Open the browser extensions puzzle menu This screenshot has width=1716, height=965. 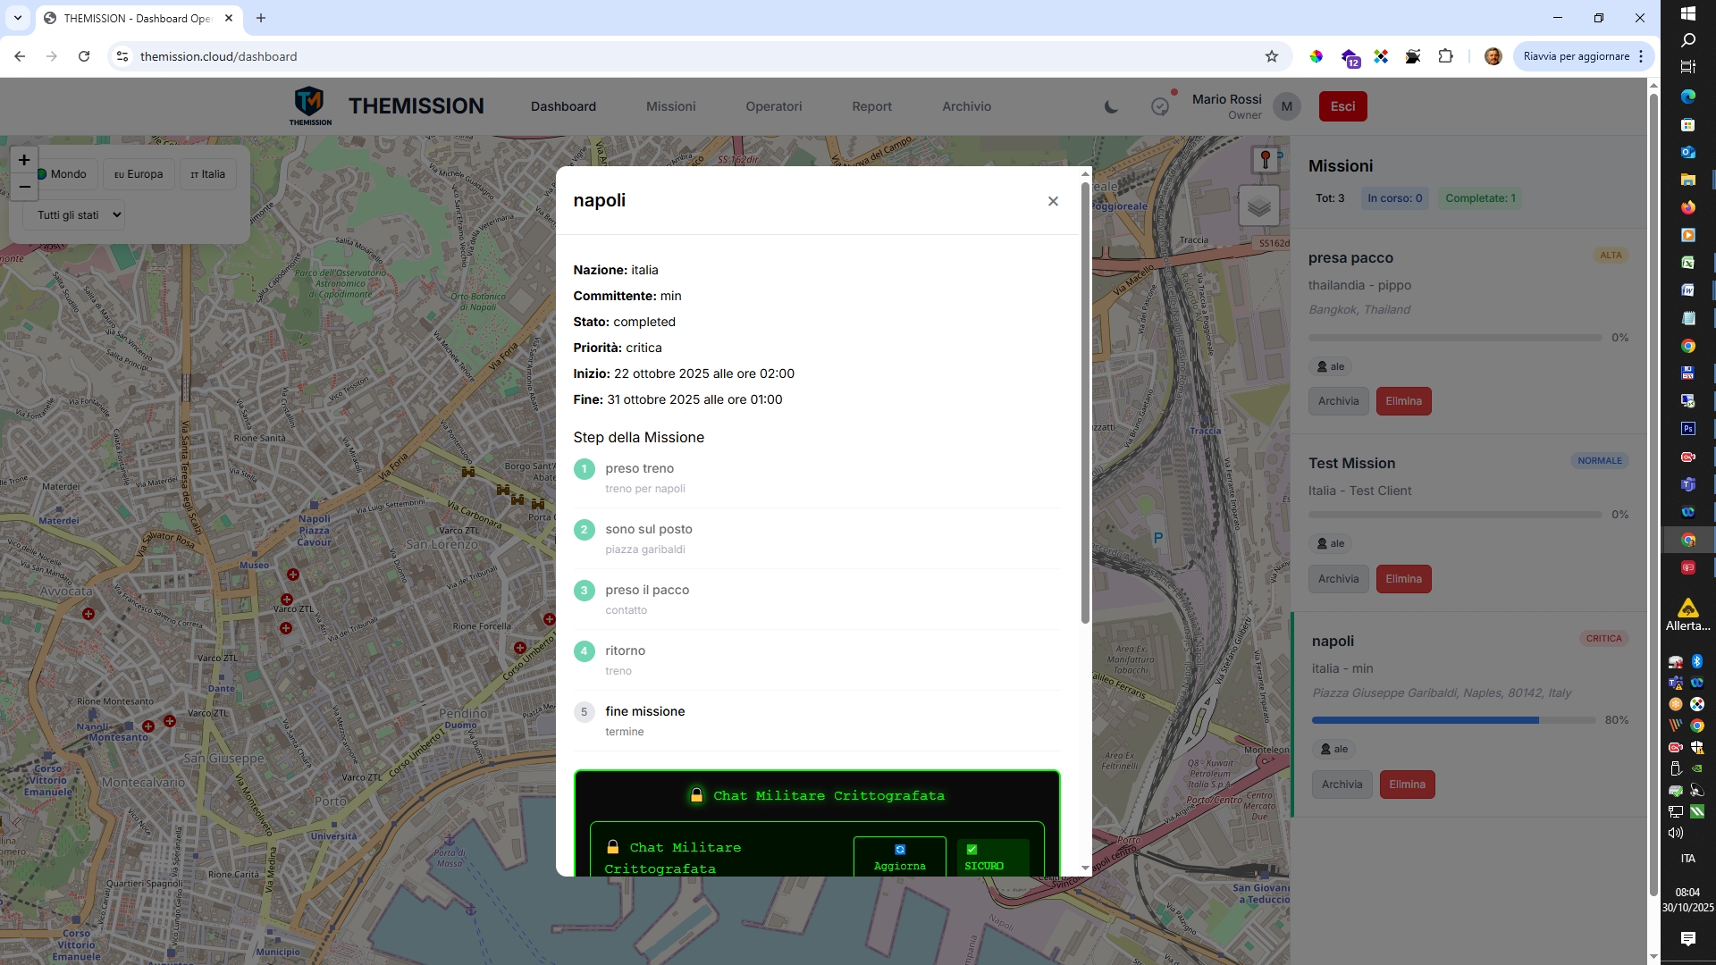point(1445,55)
